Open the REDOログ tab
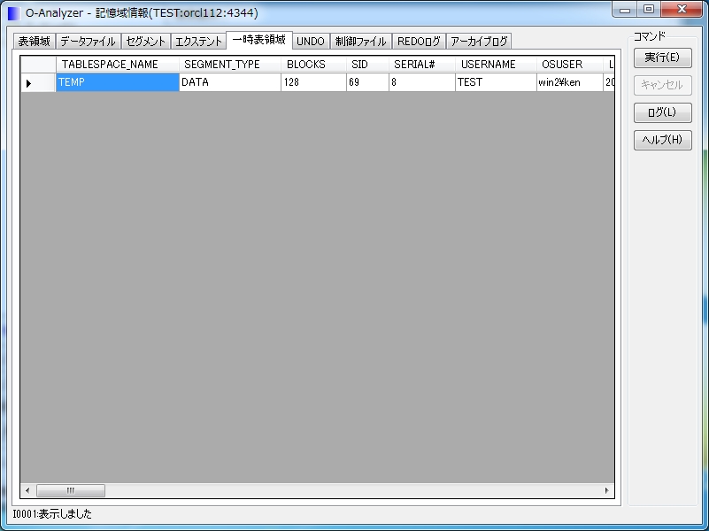The image size is (709, 531). (x=419, y=42)
